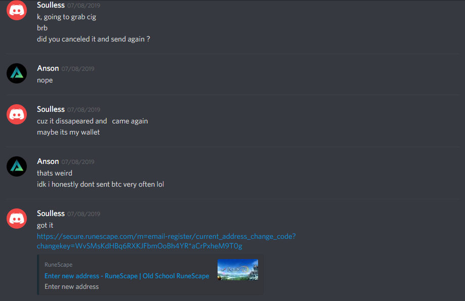The image size is (465, 301).
Task: Click the "RuneScape" provider name in embed
Action: click(x=58, y=265)
